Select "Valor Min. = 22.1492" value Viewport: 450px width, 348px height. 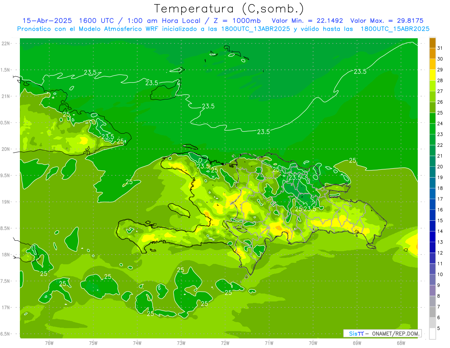click(307, 21)
